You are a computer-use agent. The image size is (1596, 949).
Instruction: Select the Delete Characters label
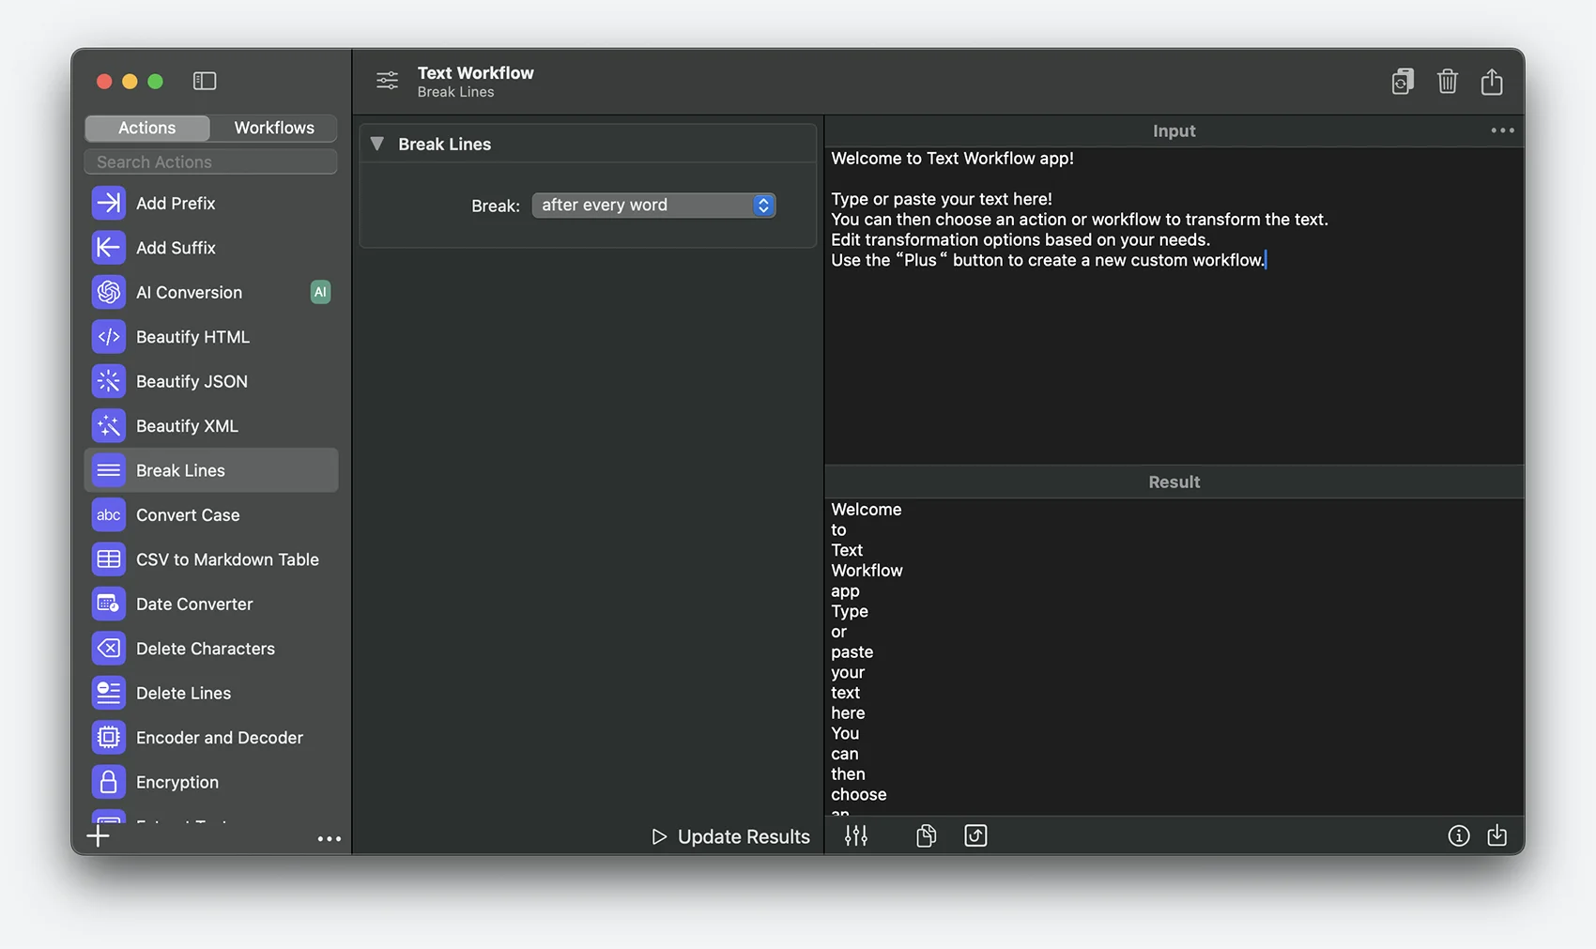206,649
